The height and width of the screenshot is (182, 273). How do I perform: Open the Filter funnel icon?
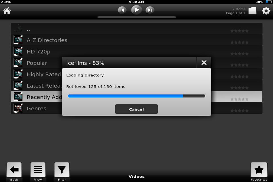coord(62,170)
